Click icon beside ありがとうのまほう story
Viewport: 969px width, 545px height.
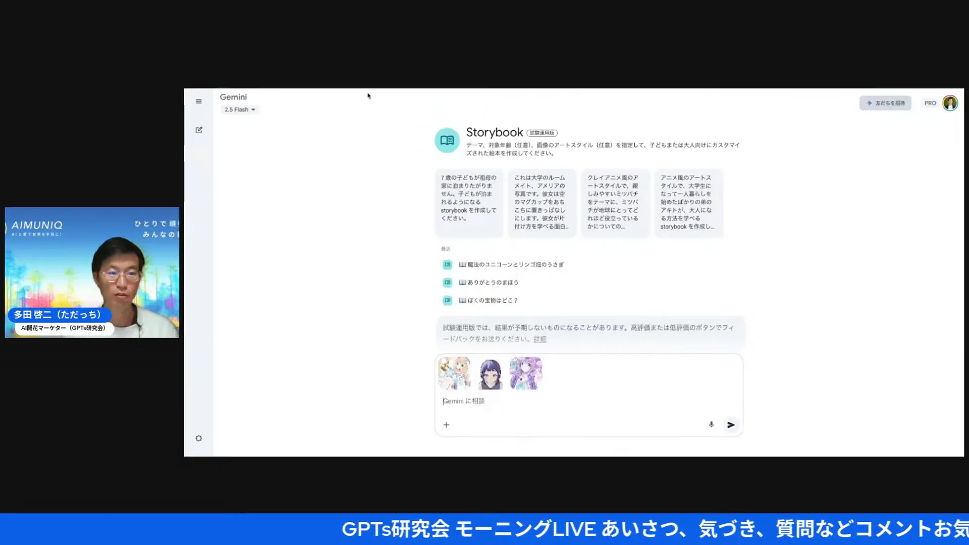(447, 283)
